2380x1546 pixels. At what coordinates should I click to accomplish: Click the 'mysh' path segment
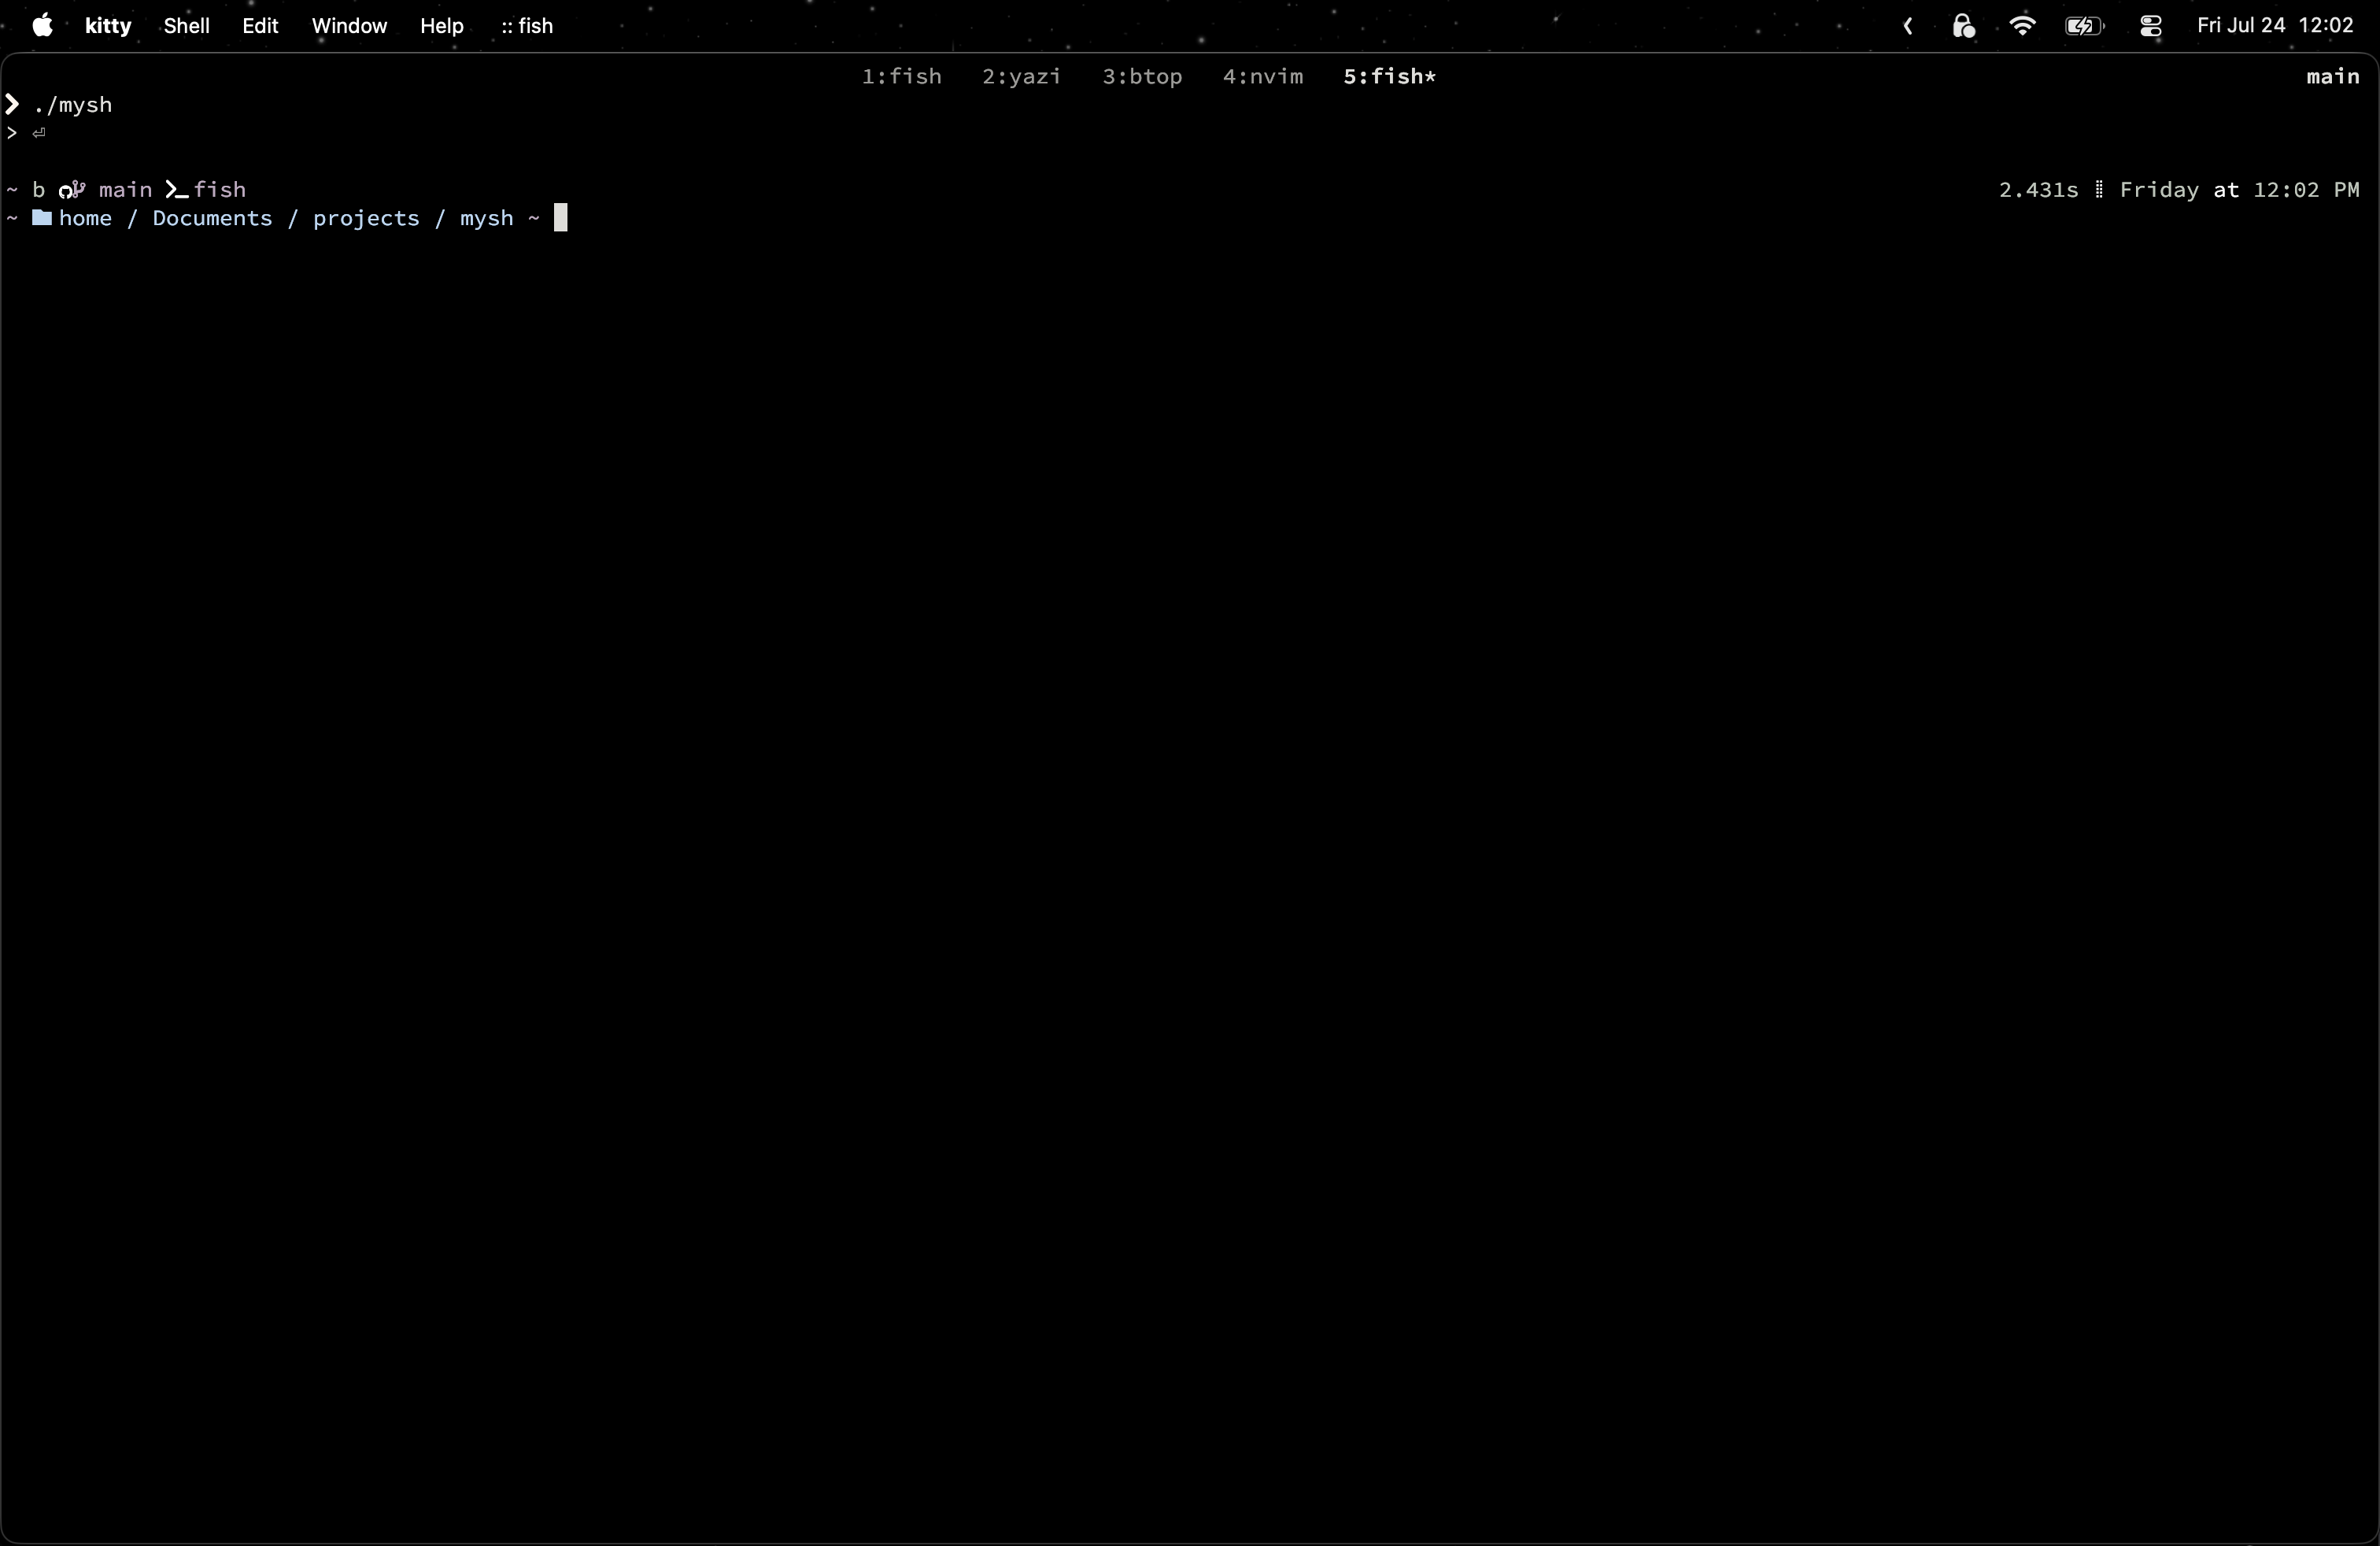pos(486,219)
